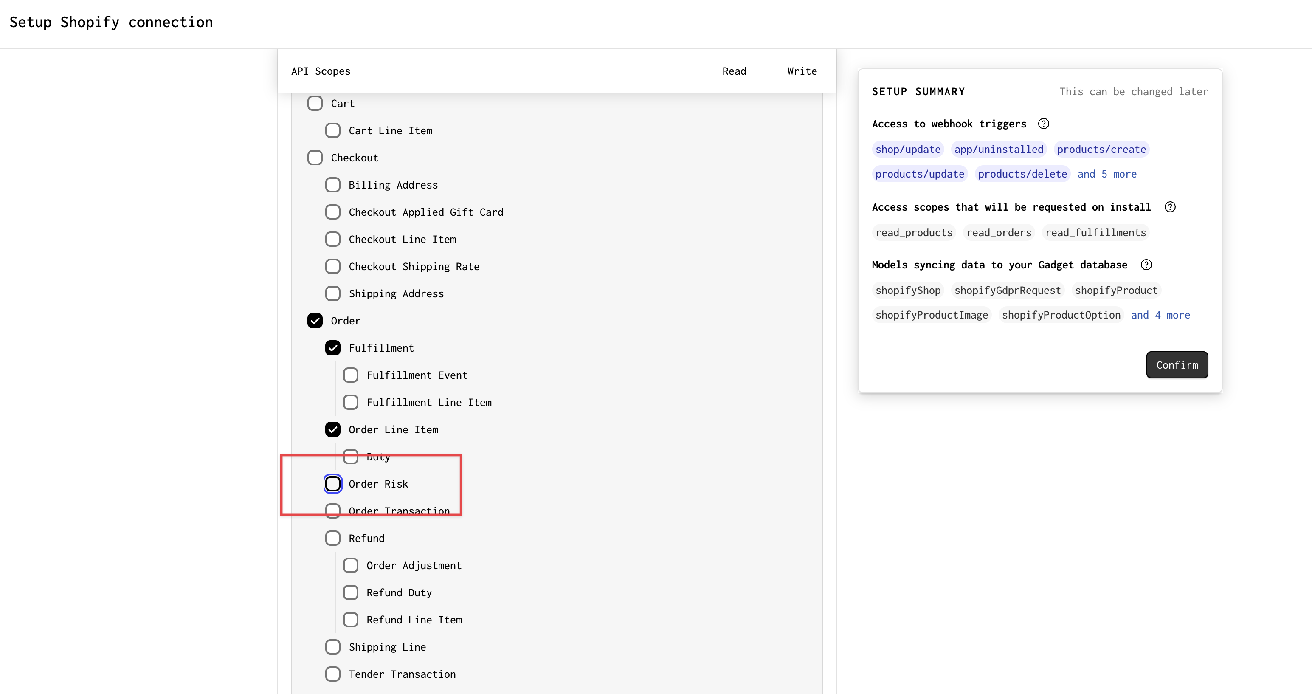Screen dimensions: 1312x694
Task: Click the products/update webhook tag
Action: tap(919, 174)
